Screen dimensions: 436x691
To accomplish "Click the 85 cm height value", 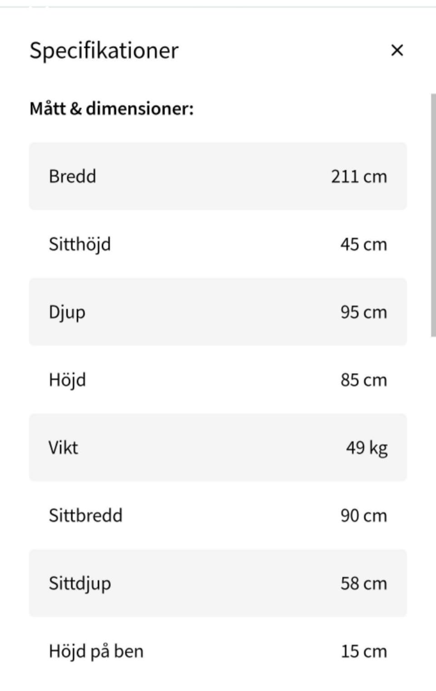I will pyautogui.click(x=363, y=380).
